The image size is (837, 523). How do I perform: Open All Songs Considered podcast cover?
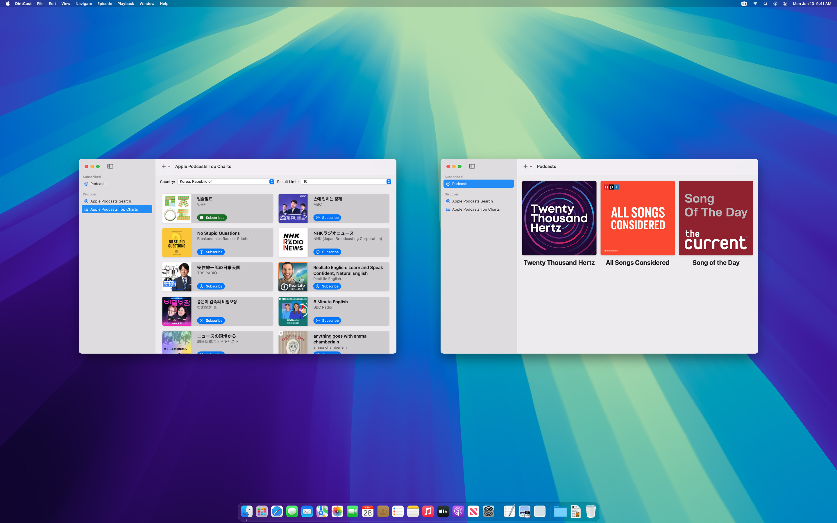[x=637, y=218]
